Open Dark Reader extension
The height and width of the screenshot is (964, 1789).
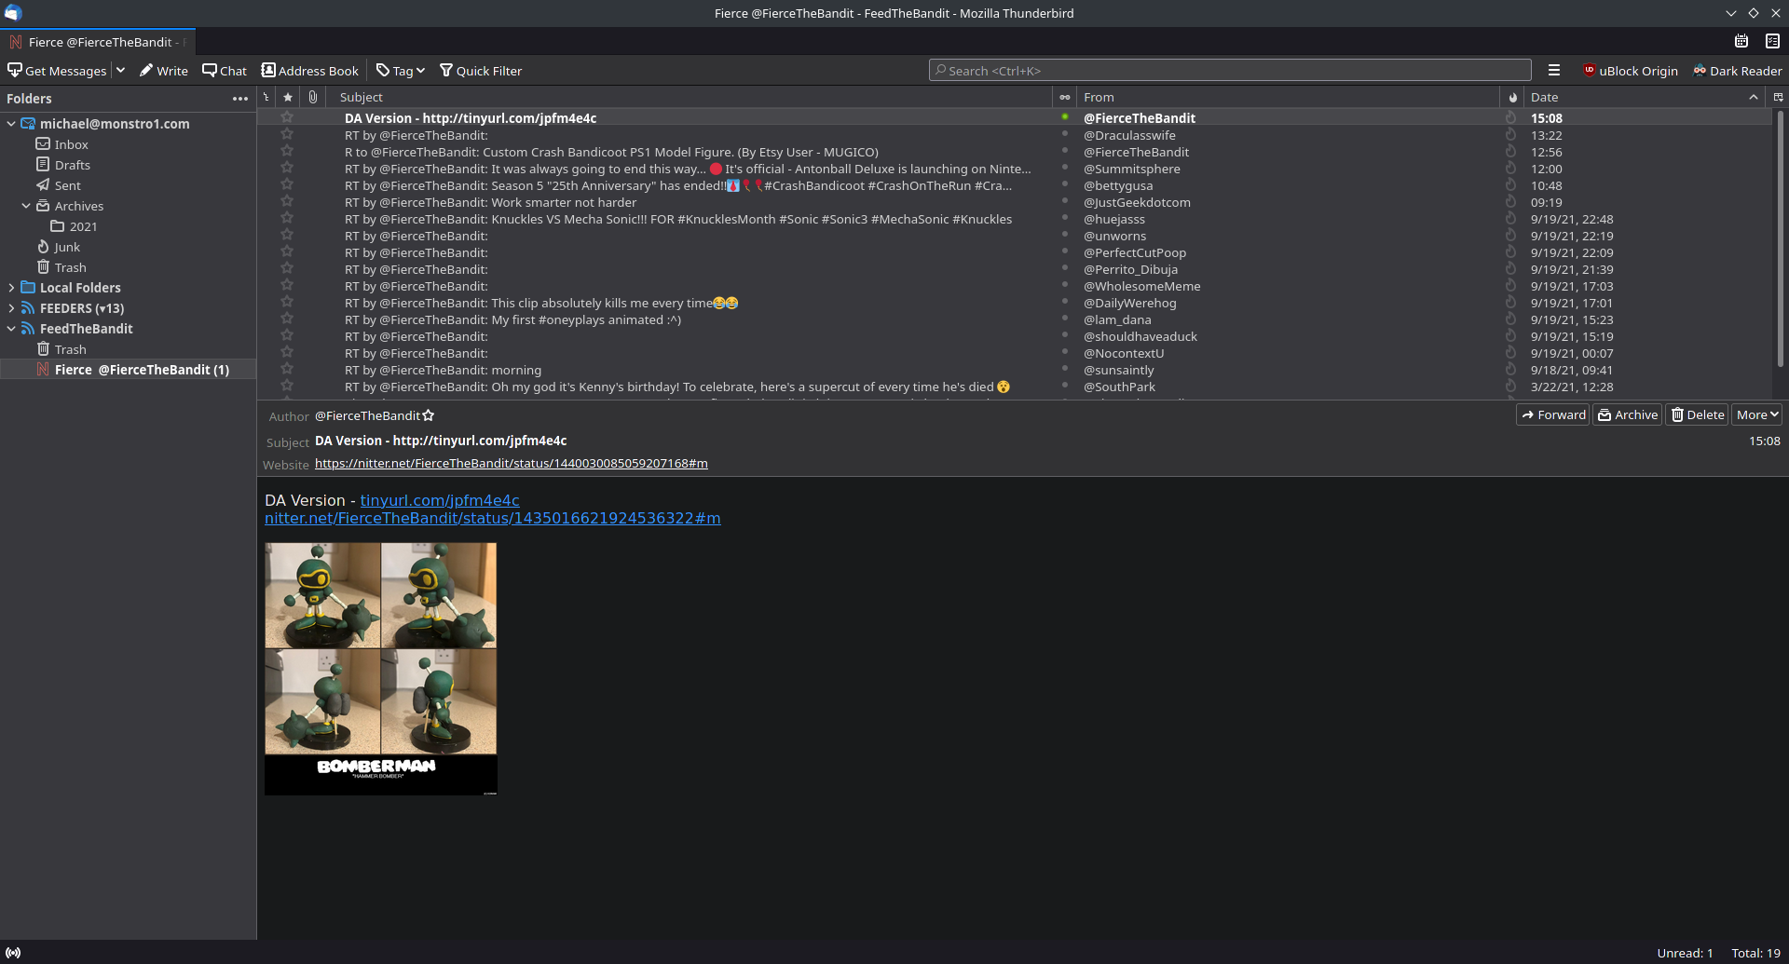tap(1738, 71)
